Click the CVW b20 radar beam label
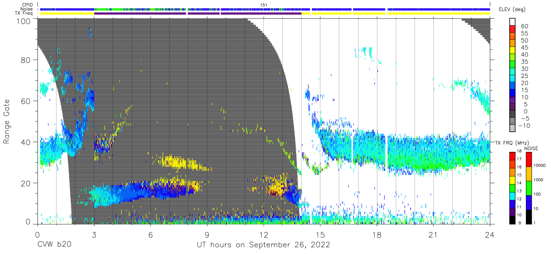Viewport: 551px width, 254px height. tap(54, 245)
